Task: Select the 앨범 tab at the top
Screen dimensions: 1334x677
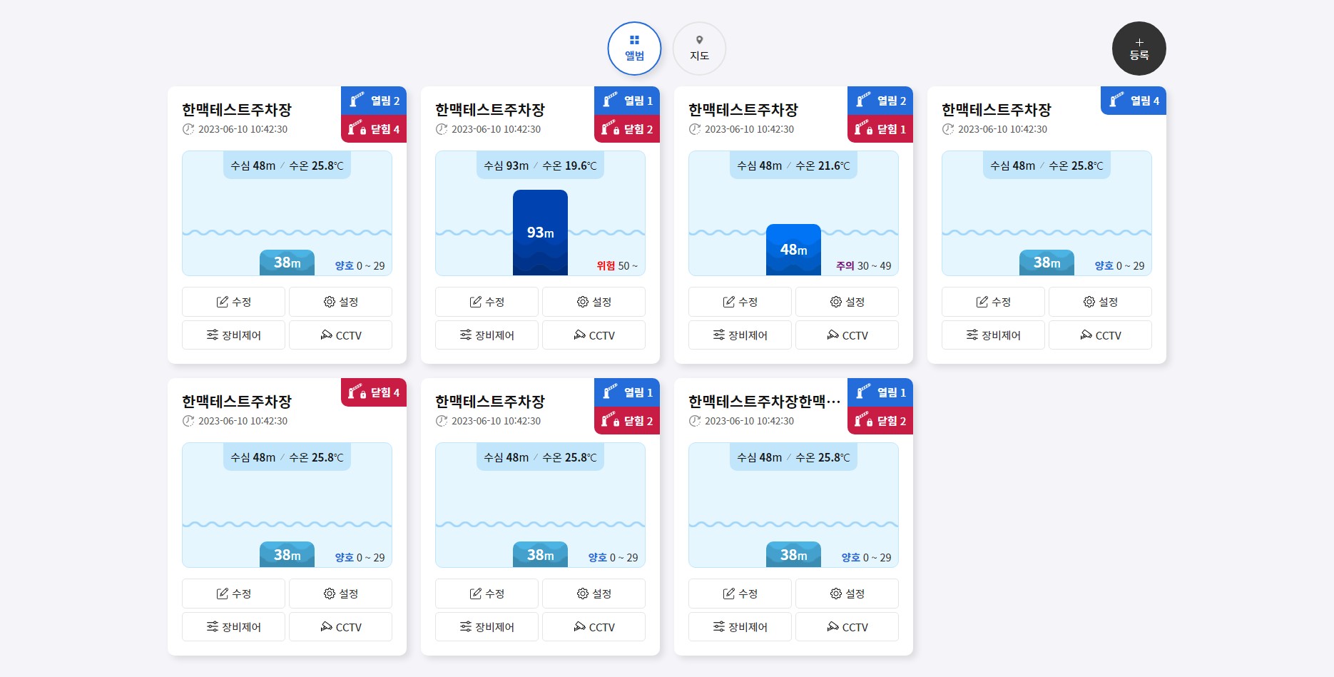Action: click(x=634, y=49)
